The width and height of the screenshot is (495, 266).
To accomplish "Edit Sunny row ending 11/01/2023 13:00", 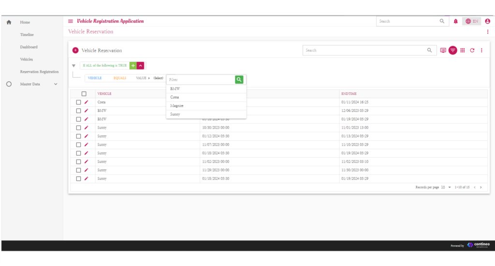I will tap(86, 128).
